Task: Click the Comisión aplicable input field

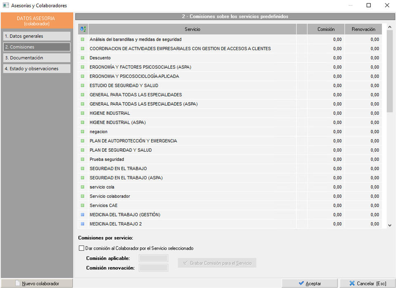Action: (153, 258)
